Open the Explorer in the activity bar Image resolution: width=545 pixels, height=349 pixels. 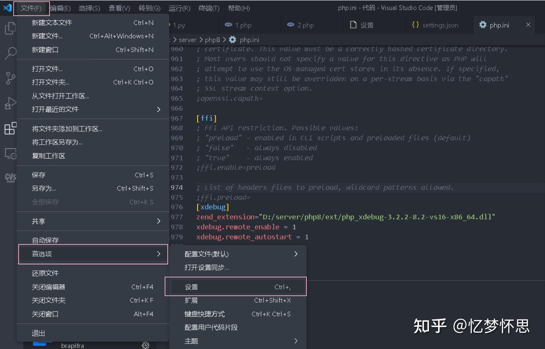point(10,28)
